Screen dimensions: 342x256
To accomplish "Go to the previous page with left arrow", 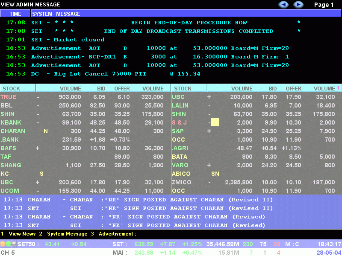I will [283, 5].
